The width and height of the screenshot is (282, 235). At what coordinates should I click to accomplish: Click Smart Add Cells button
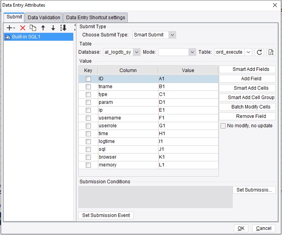pos(247,88)
